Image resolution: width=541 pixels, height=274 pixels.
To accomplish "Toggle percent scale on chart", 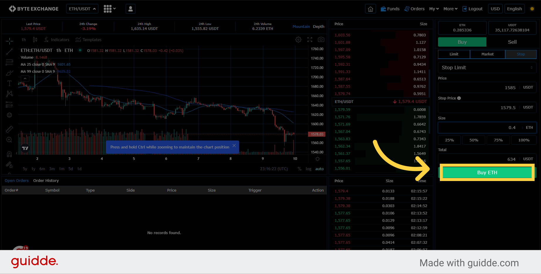I will pos(300,169).
